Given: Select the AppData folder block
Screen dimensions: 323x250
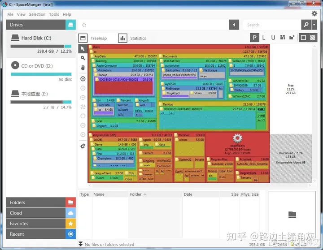Looking at the screenshot, I should 123,56.
